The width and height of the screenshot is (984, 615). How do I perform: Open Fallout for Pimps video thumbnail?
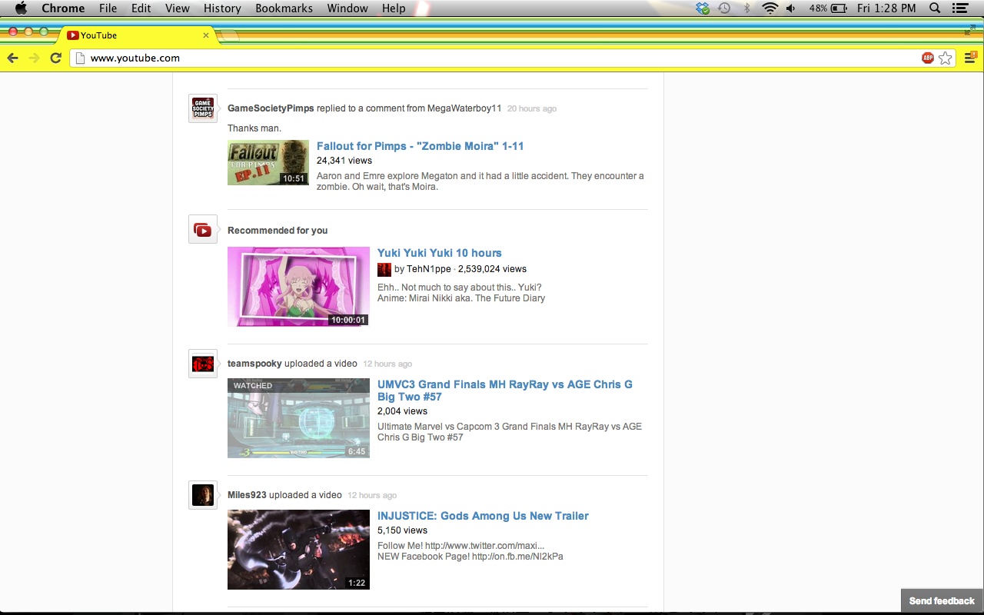(268, 162)
